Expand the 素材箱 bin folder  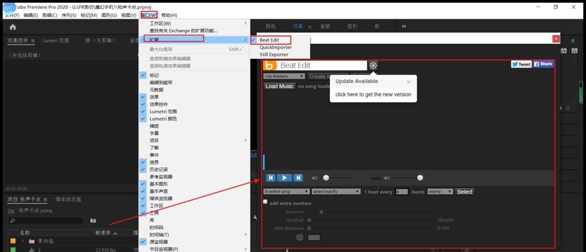[x=23, y=241]
